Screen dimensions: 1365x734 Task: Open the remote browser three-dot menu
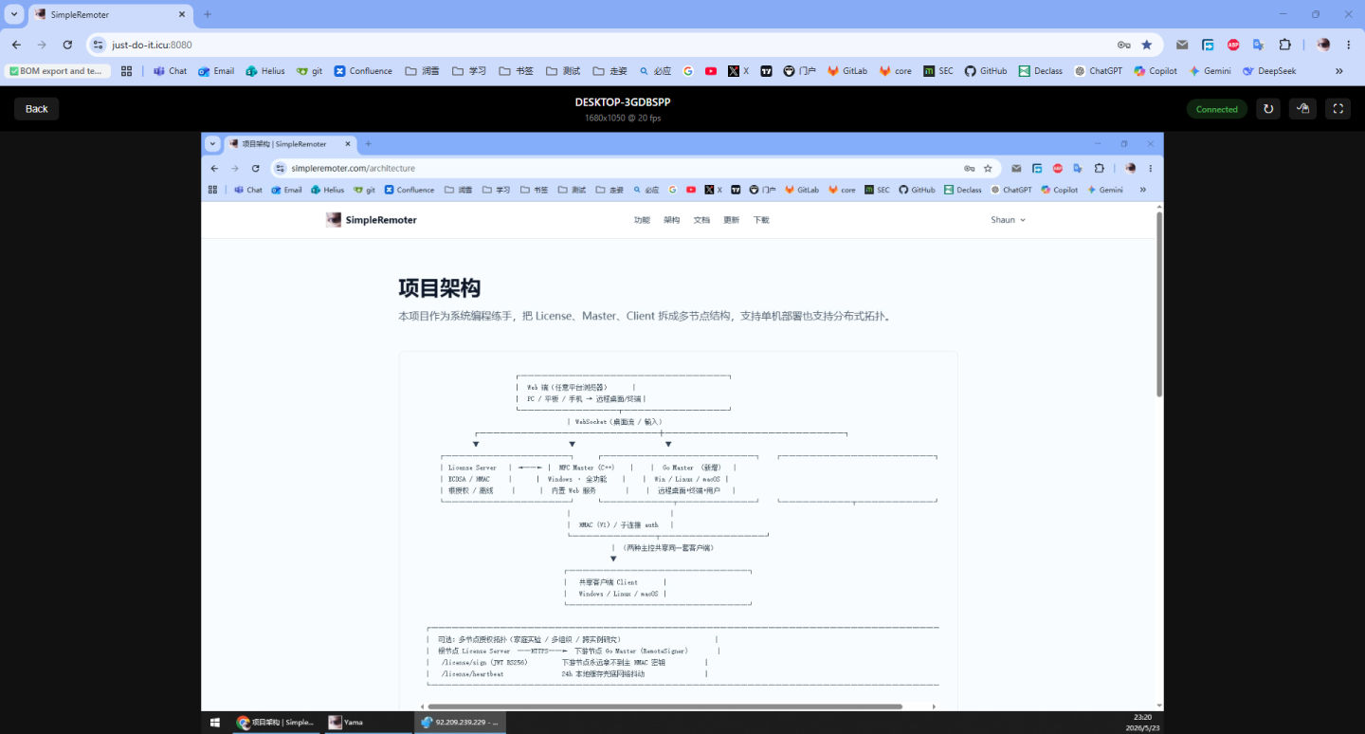pyautogui.click(x=1151, y=168)
